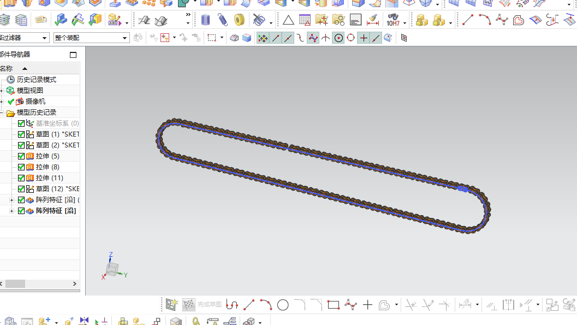Toggle the midpoint snap option
The width and height of the screenshot is (577, 325).
pyautogui.click(x=288, y=38)
